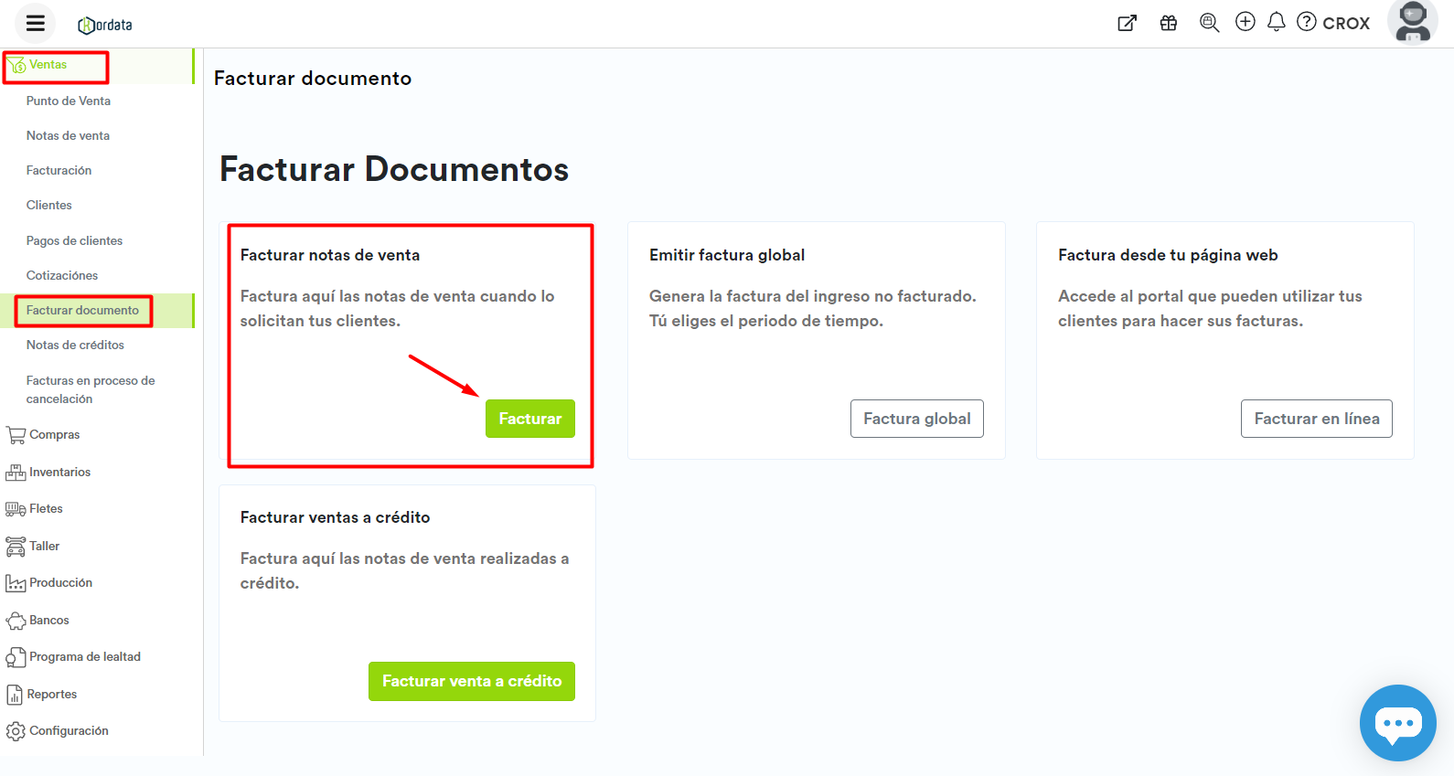
Task: Expand the Inventarios sidebar section
Action: coord(59,473)
